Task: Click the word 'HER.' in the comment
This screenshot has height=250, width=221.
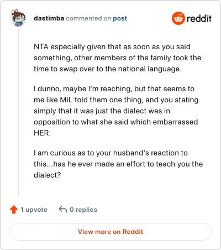Action: [42, 133]
